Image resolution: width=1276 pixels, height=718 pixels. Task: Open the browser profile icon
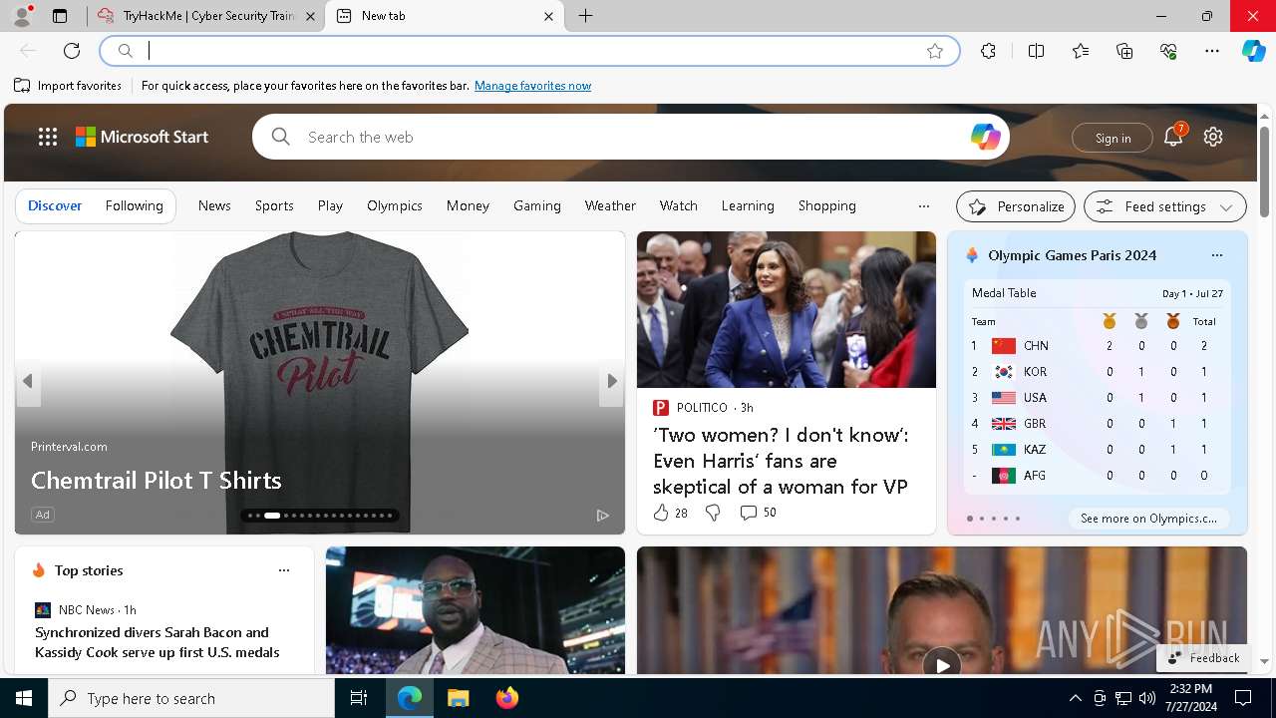point(22,15)
